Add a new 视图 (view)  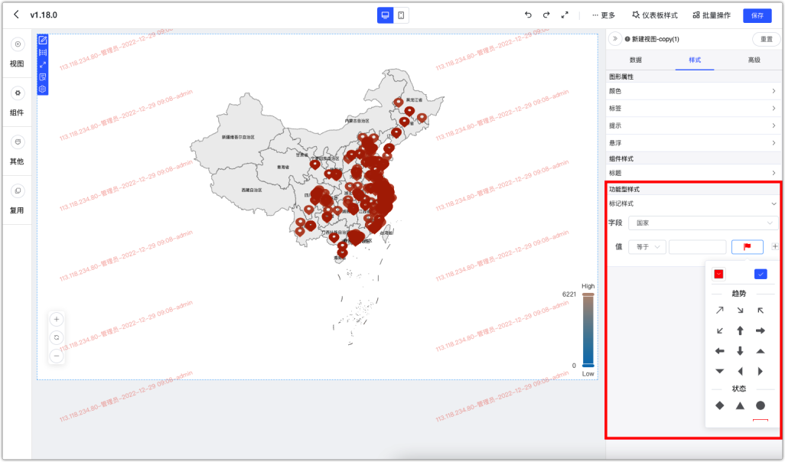coord(17,53)
